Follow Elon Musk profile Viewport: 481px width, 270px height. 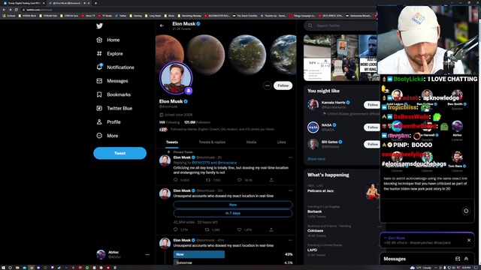click(283, 85)
